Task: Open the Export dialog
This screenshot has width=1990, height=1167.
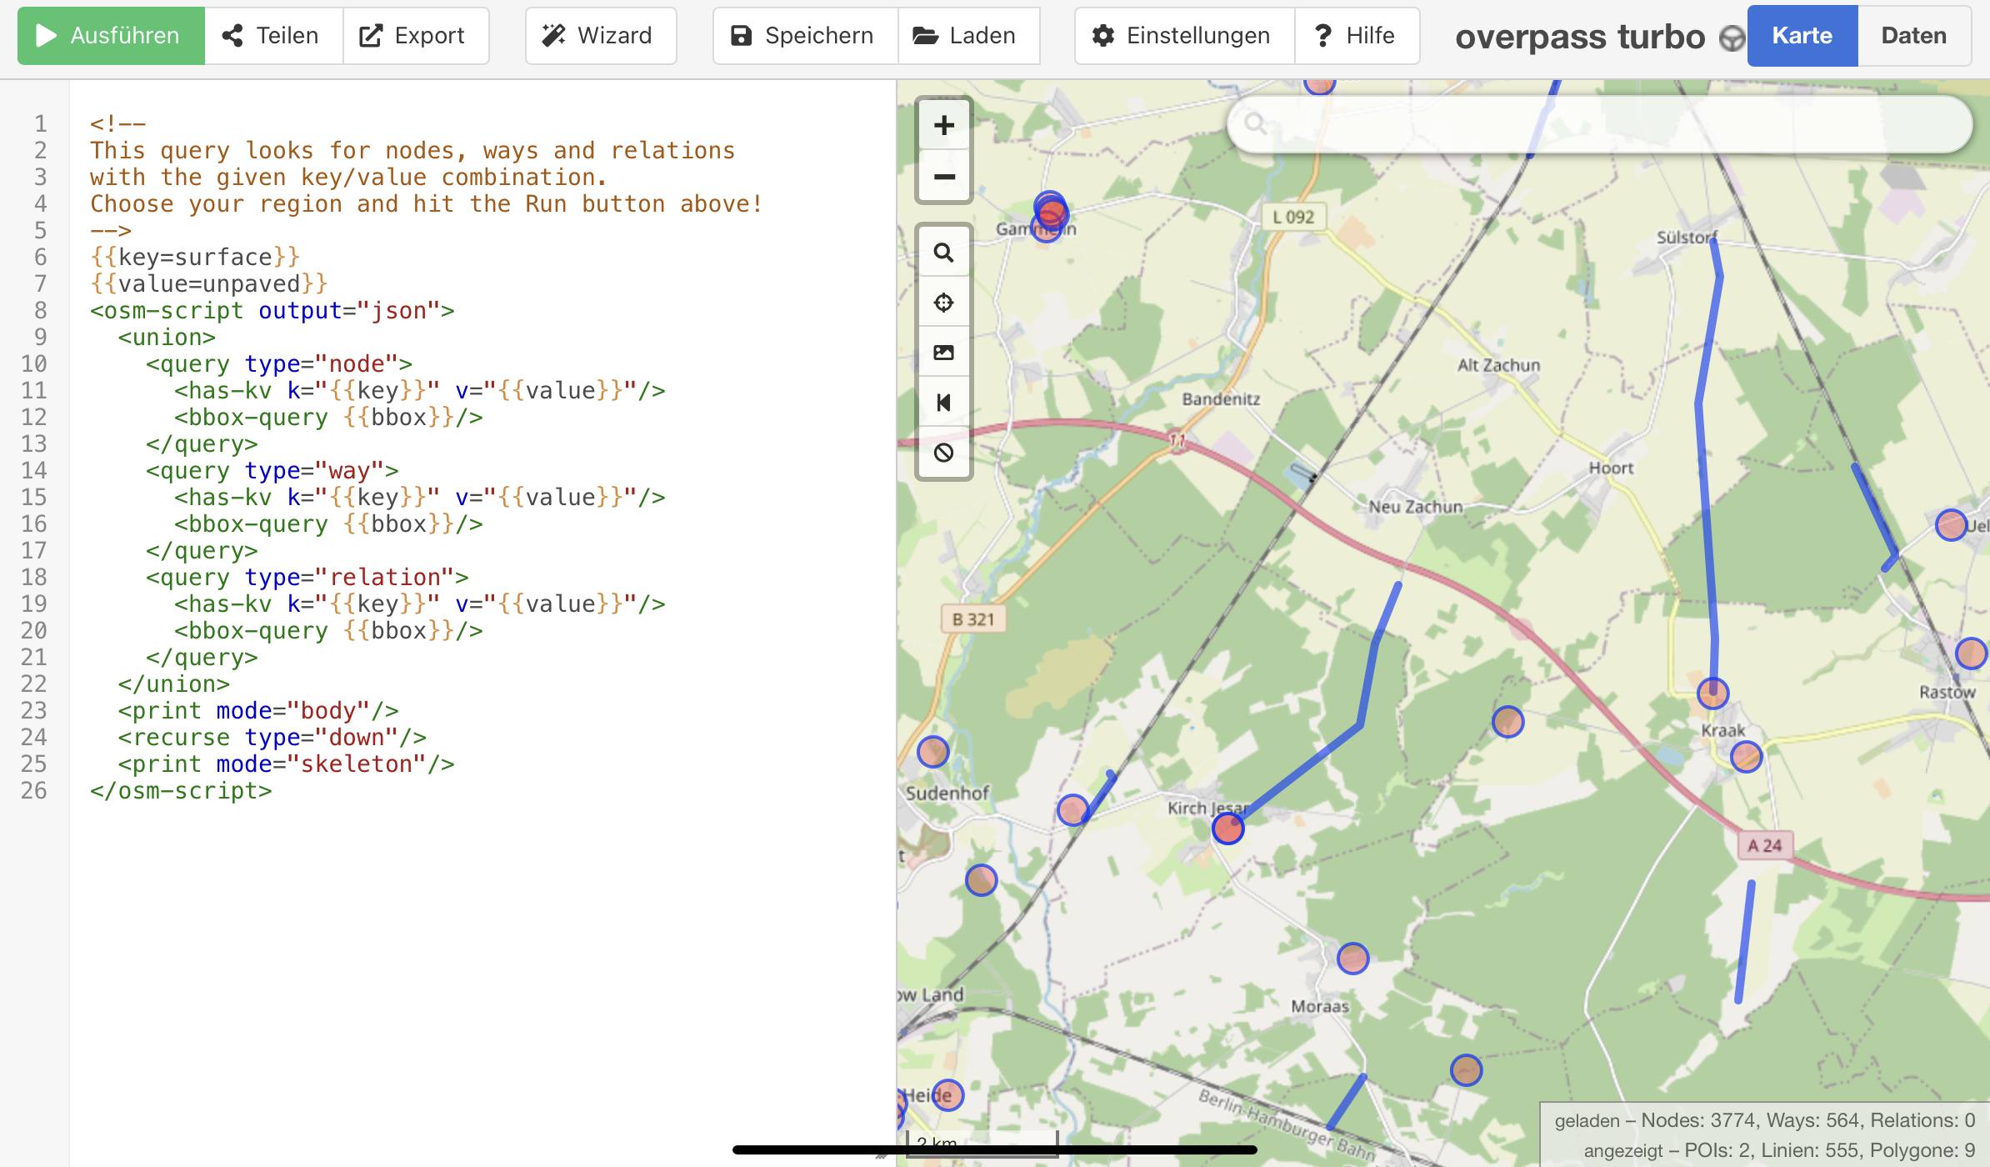Action: point(414,36)
